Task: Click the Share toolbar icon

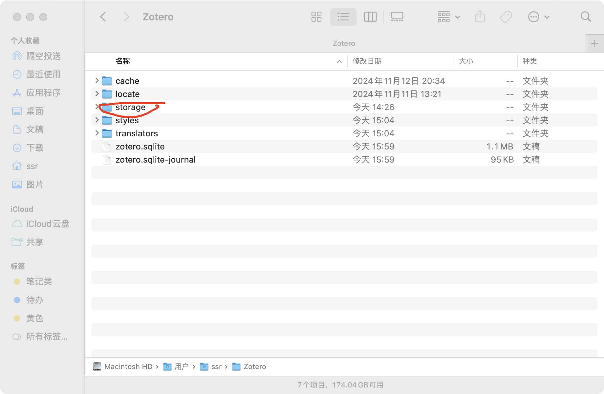Action: click(x=480, y=17)
